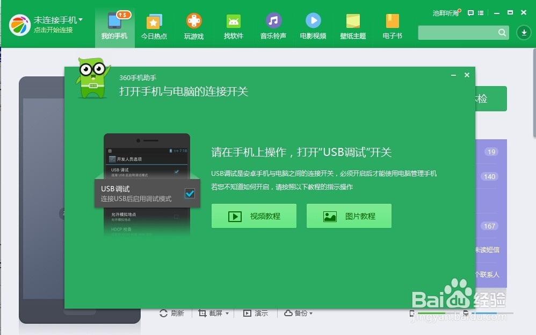Minimize the USB debugging dialog
Screen dimensions: 536x335
[454, 75]
